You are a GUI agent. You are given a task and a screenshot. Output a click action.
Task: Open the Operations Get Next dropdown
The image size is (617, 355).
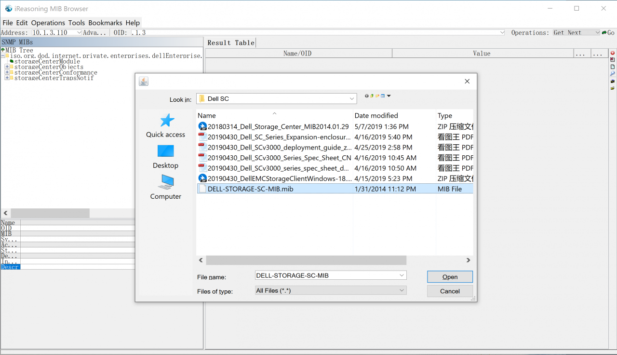(x=597, y=33)
